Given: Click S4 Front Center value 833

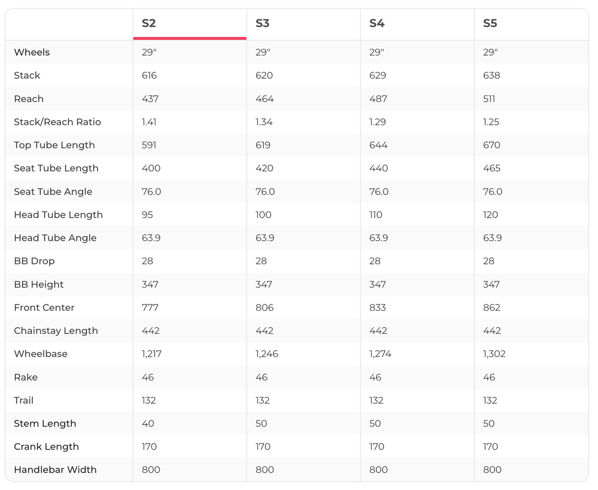Looking at the screenshot, I should tap(378, 308).
